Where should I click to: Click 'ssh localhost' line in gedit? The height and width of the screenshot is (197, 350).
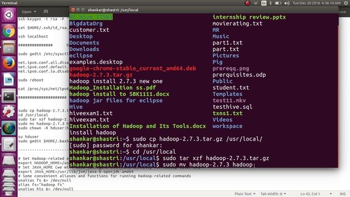click(x=33, y=37)
